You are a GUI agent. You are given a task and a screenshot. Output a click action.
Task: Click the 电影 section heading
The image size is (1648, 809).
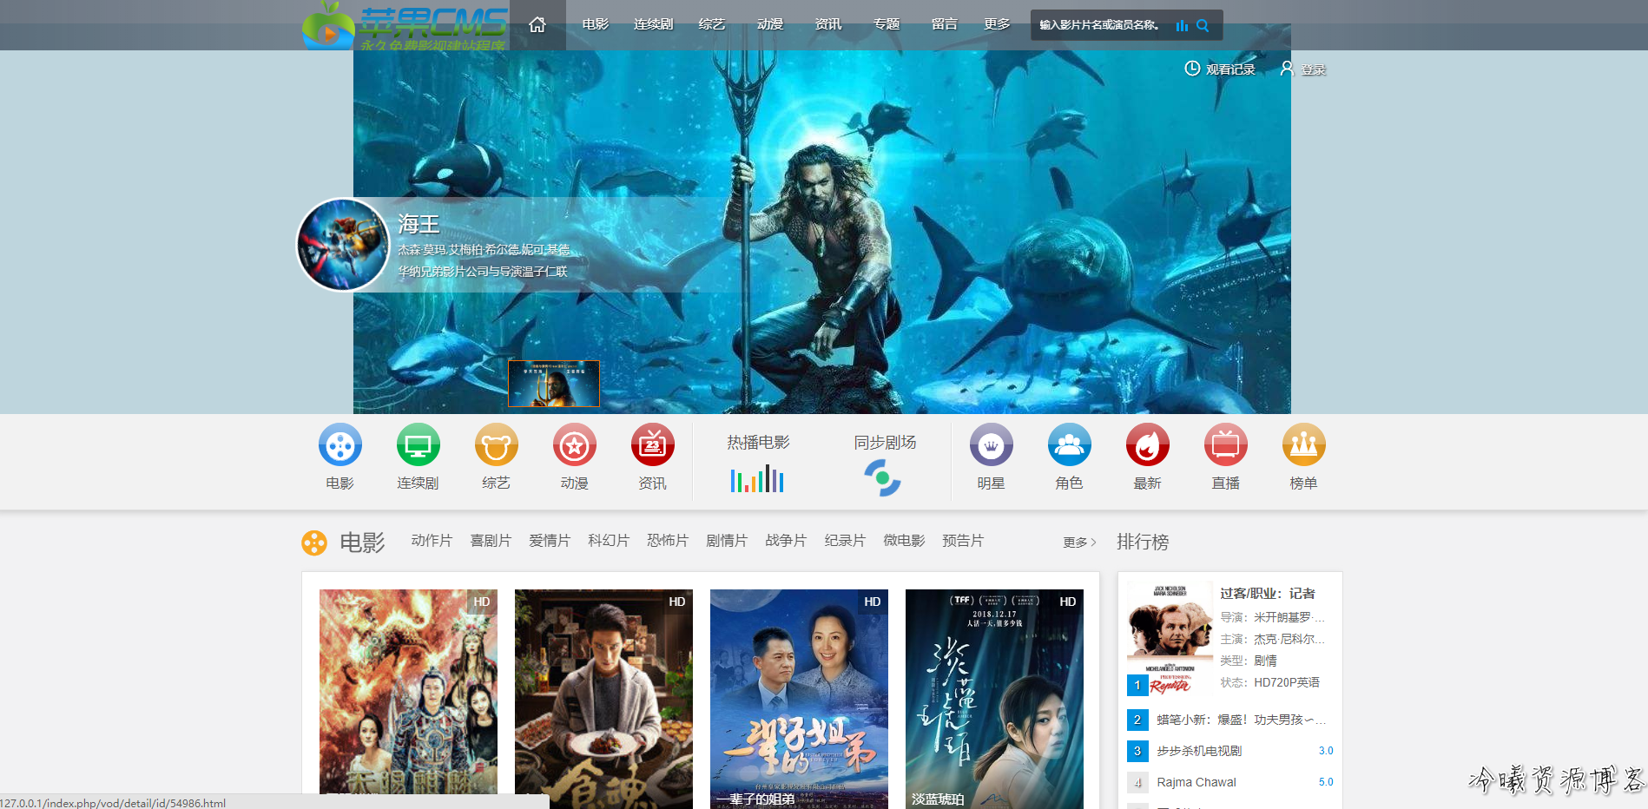tap(362, 543)
